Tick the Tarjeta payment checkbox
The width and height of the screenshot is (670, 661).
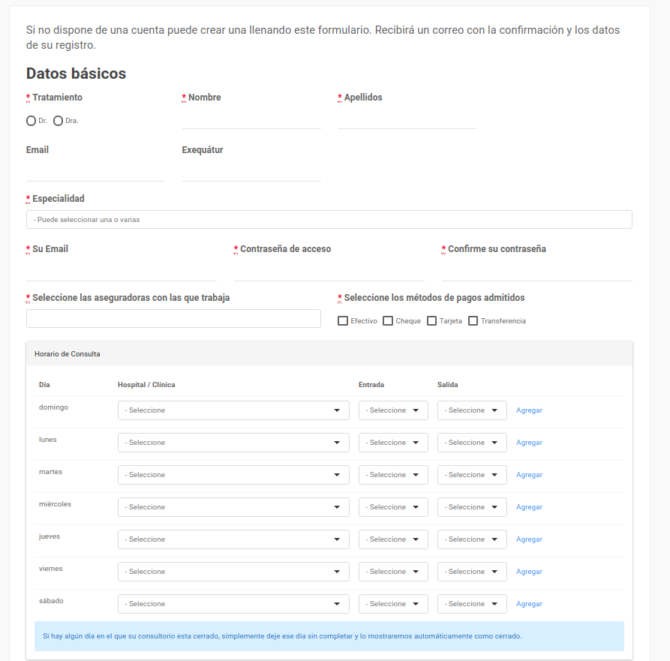[431, 321]
